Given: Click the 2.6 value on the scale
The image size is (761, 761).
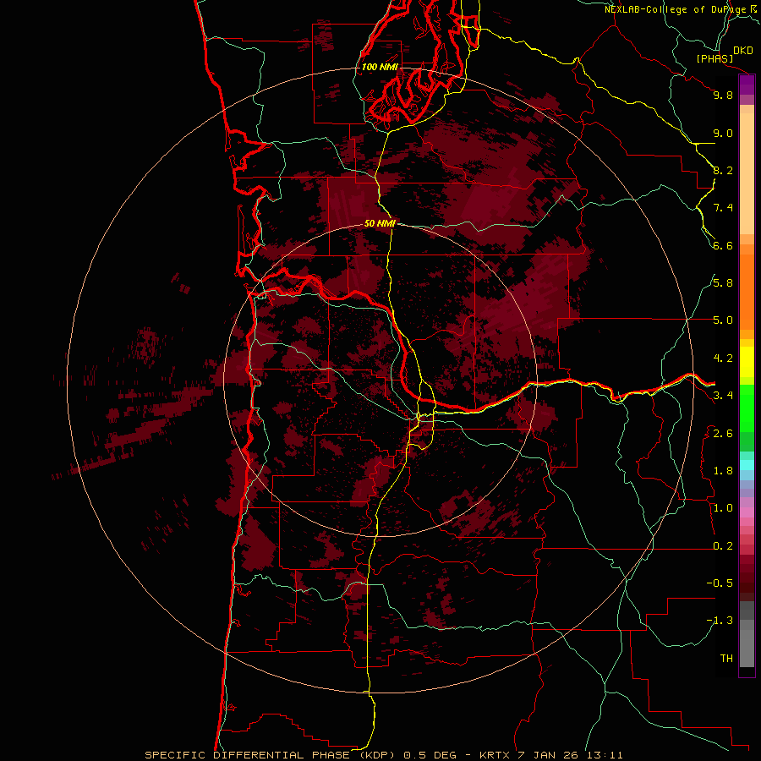Looking at the screenshot, I should coord(723,434).
